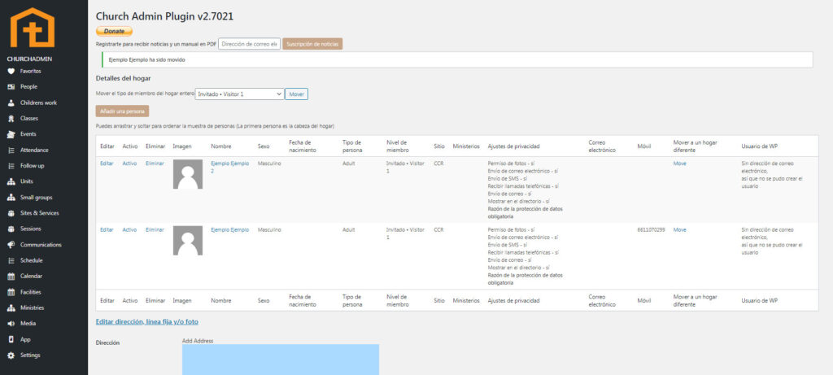Viewport: 833px width, 375px height.
Task: Open the Attendance menu item
Action: pyautogui.click(x=34, y=150)
